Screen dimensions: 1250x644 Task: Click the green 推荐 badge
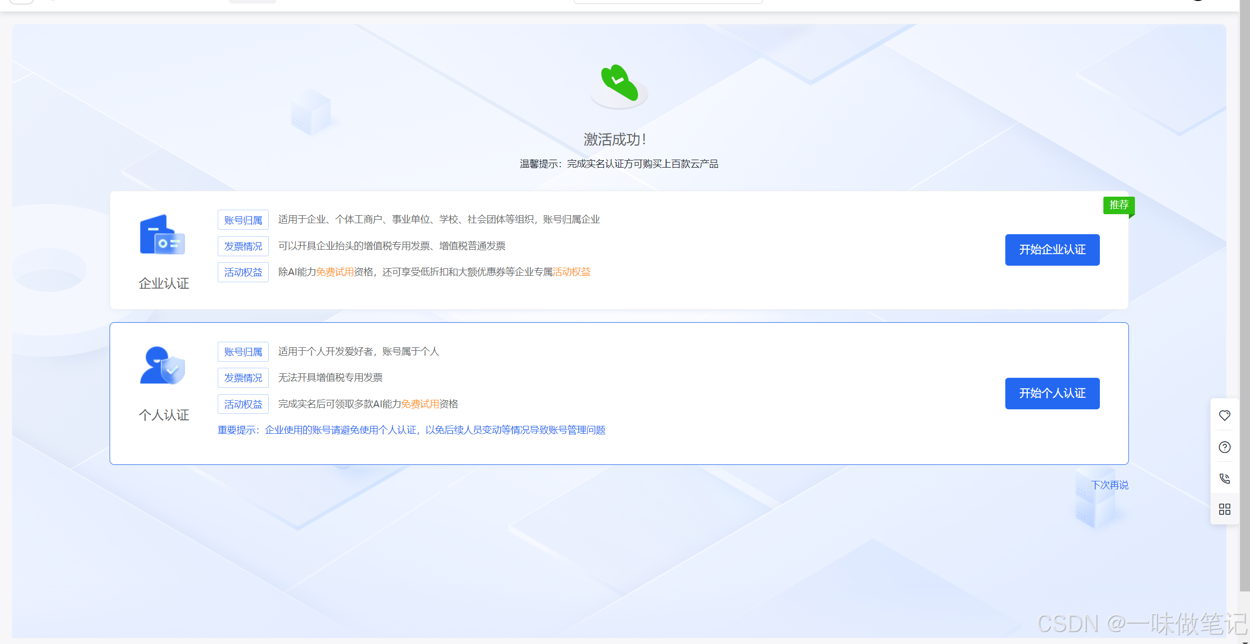point(1118,205)
